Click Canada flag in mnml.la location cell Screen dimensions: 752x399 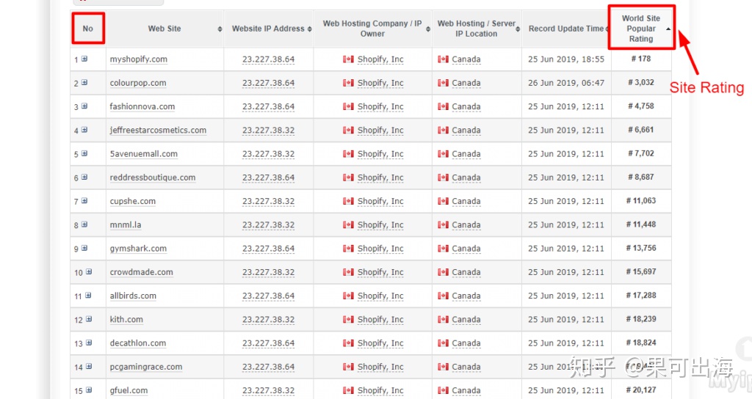[x=443, y=224]
